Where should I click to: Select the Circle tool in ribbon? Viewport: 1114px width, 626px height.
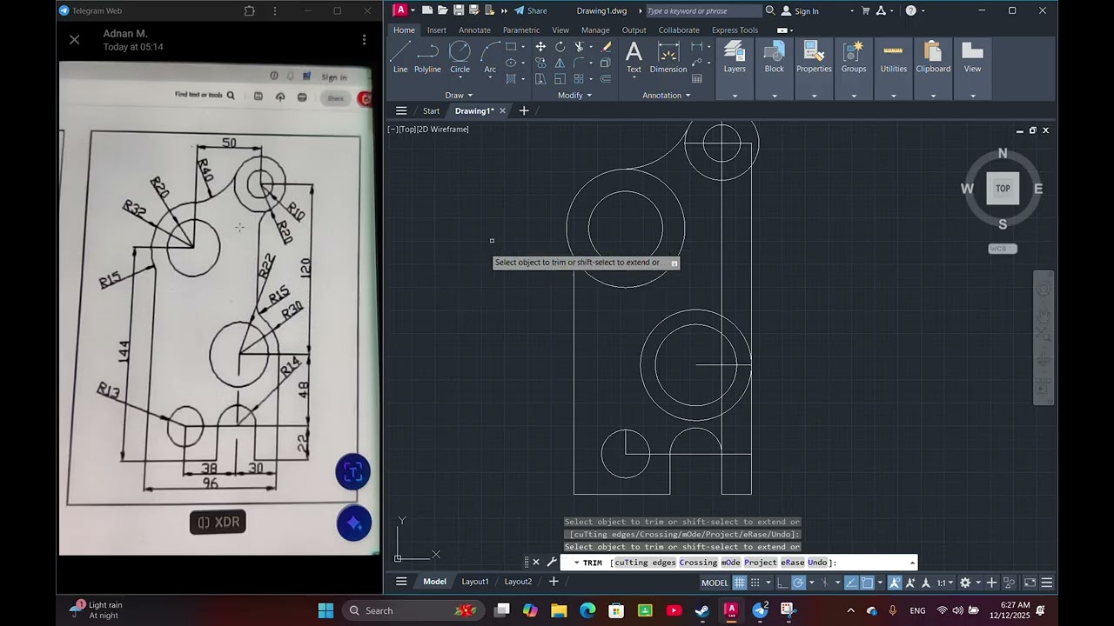460,57
